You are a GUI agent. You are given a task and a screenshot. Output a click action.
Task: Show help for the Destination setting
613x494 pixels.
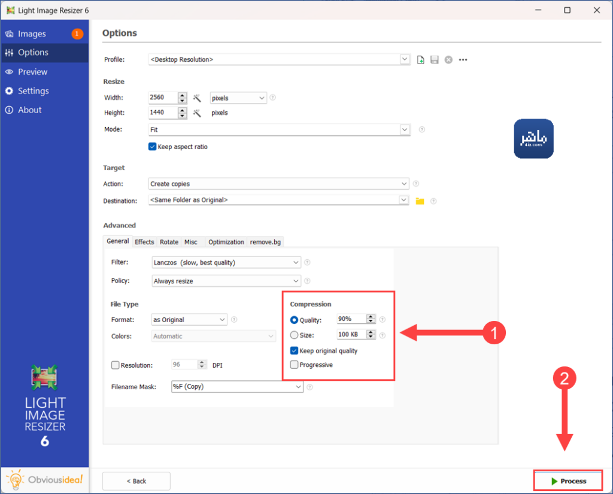pos(433,201)
